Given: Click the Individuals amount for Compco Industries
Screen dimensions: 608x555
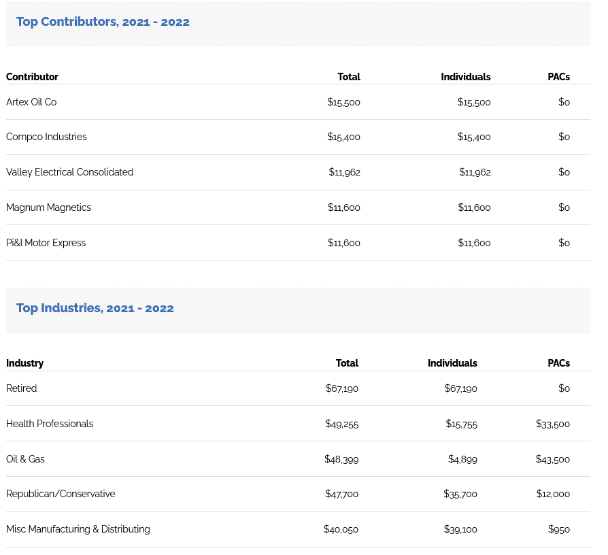Looking at the screenshot, I should [474, 137].
